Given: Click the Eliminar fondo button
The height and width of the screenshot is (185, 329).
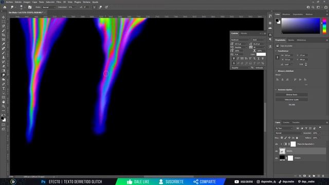Looking at the screenshot, I should [291, 95].
